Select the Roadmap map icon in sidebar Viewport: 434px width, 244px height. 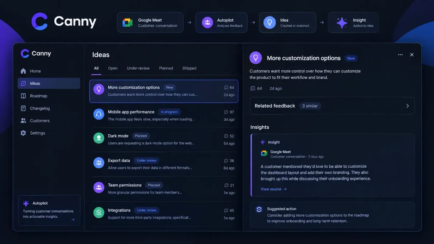23,96
